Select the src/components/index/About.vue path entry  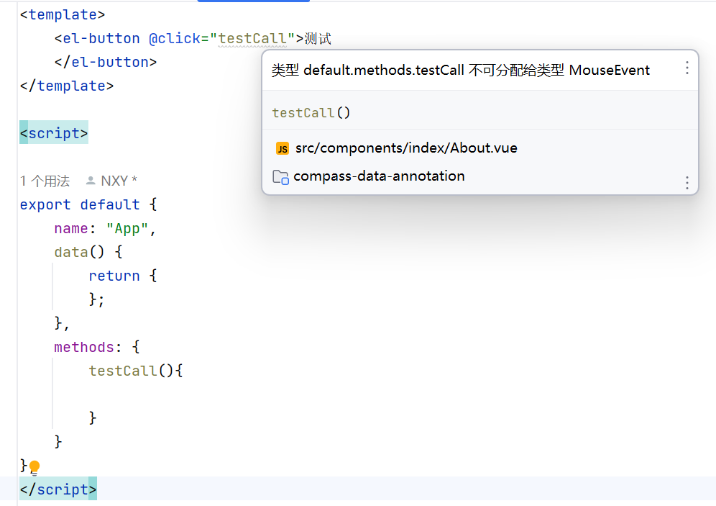tap(407, 148)
